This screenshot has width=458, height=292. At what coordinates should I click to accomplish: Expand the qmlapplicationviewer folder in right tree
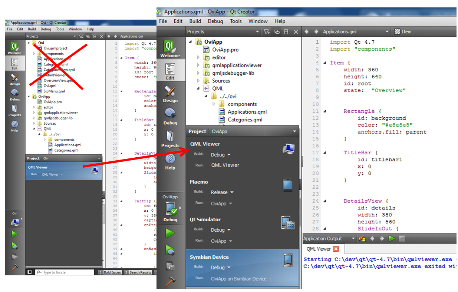click(x=198, y=65)
